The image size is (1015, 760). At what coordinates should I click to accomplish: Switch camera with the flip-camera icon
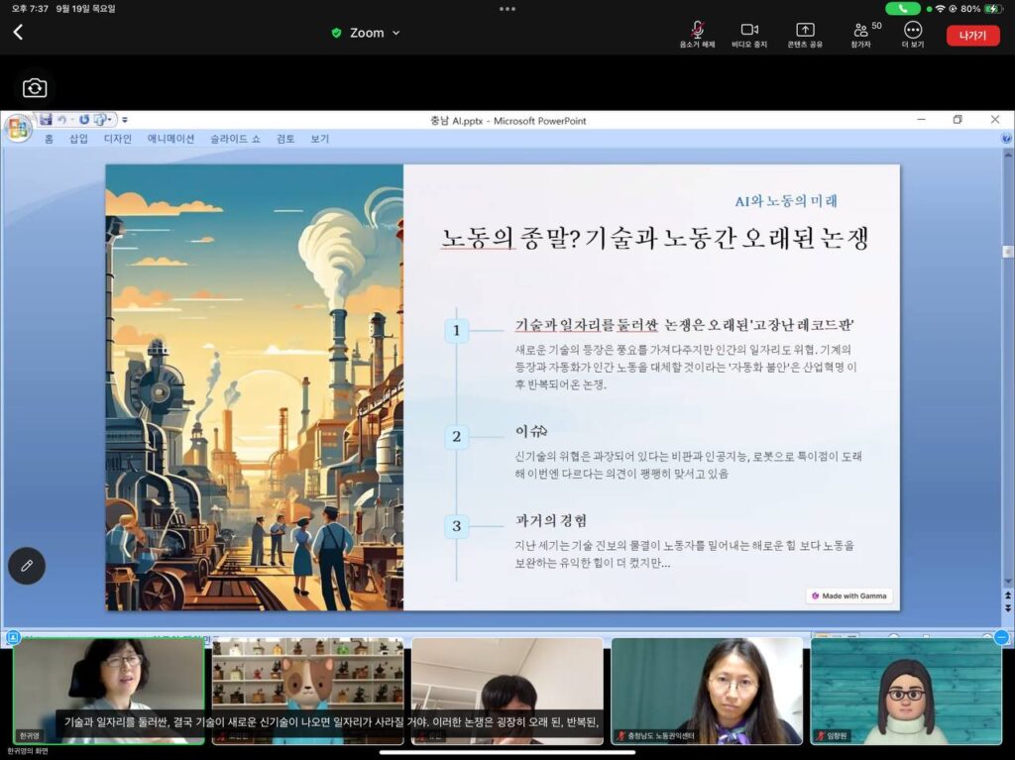point(35,88)
